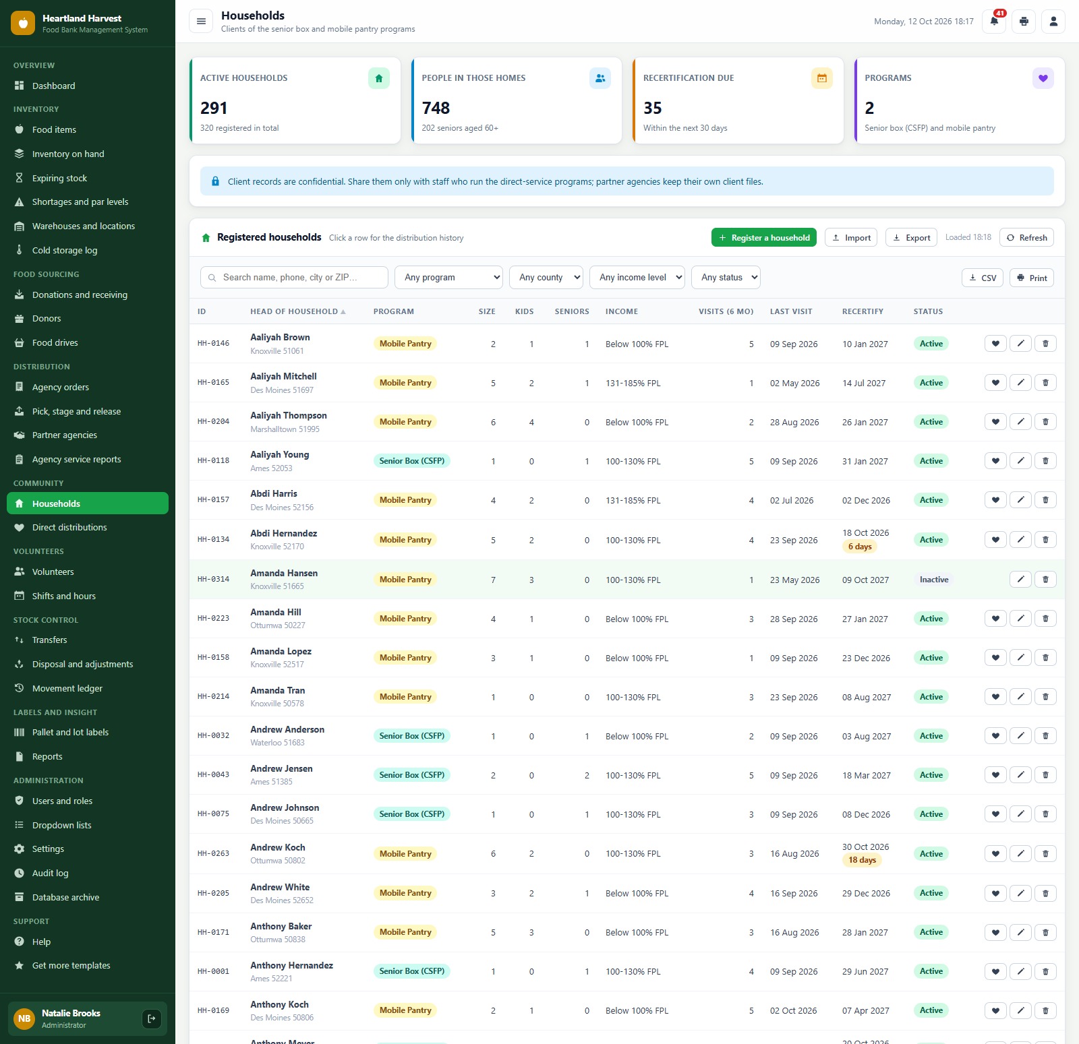Screen dimensions: 1079x1044
Task: Open the Any status dropdown filter
Action: click(x=726, y=278)
